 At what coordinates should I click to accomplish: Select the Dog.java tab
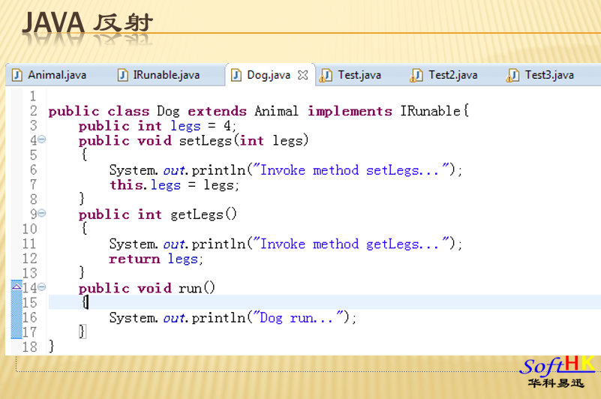(x=269, y=75)
